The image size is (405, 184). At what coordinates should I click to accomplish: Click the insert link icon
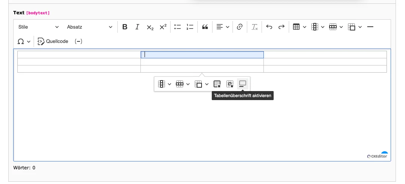click(x=240, y=27)
